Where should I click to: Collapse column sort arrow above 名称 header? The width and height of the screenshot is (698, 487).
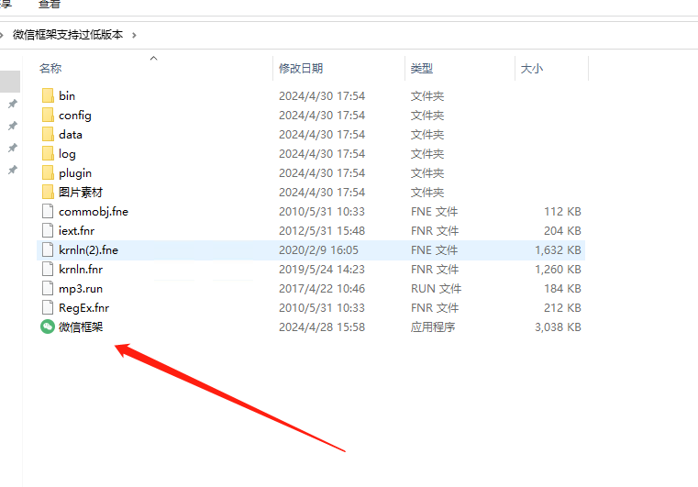[x=153, y=59]
